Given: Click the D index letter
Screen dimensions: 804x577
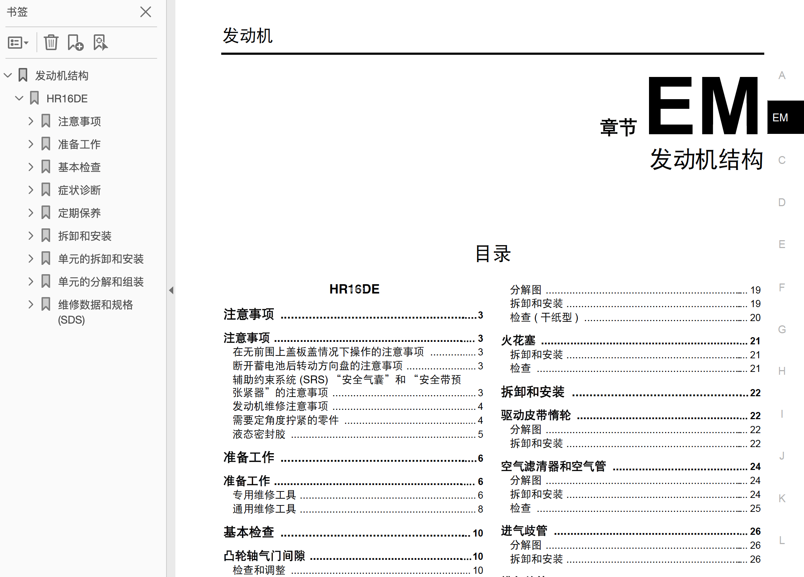Looking at the screenshot, I should (782, 202).
